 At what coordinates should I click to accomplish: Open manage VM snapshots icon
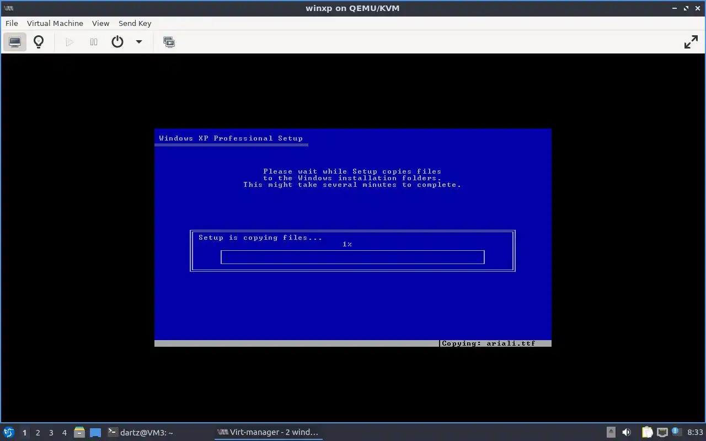pyautogui.click(x=169, y=42)
